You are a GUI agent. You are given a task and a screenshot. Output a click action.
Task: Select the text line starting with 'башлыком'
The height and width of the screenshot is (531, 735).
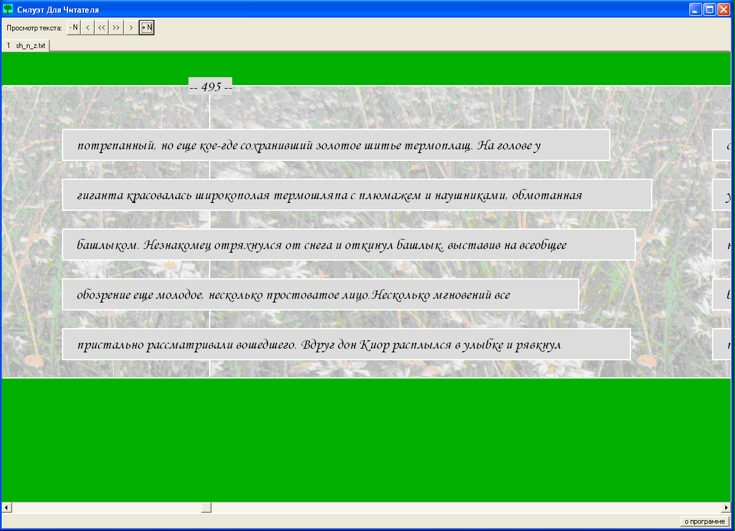[x=348, y=245]
